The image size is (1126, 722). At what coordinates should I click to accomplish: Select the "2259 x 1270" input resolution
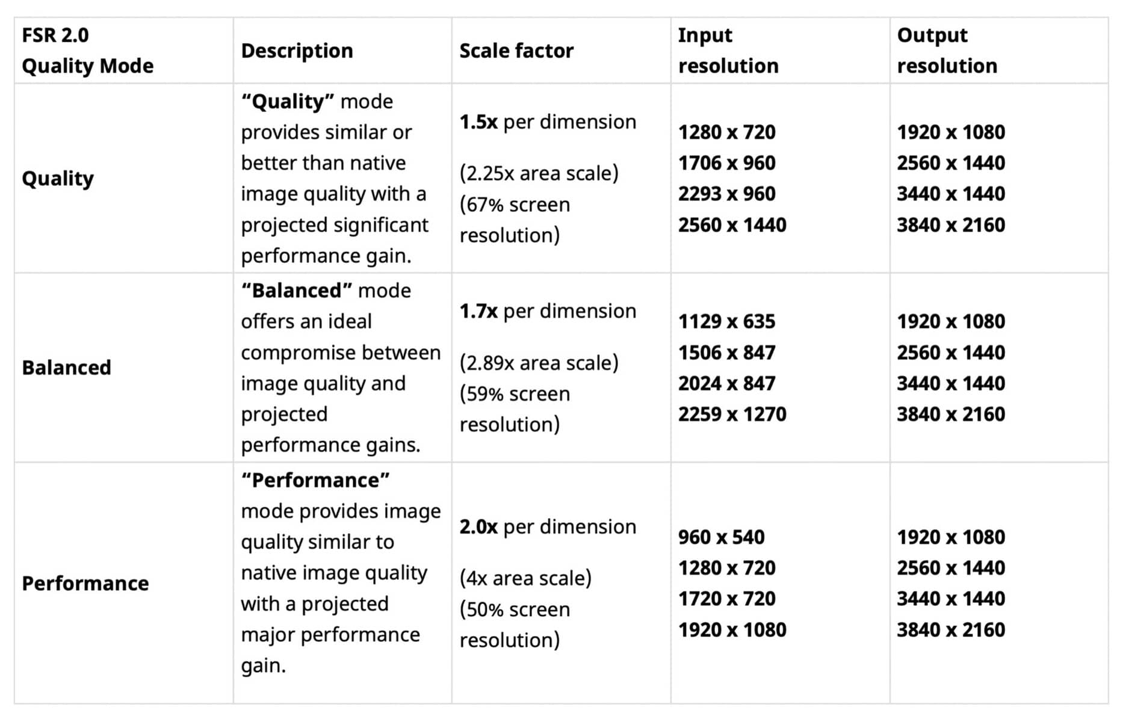pos(732,414)
